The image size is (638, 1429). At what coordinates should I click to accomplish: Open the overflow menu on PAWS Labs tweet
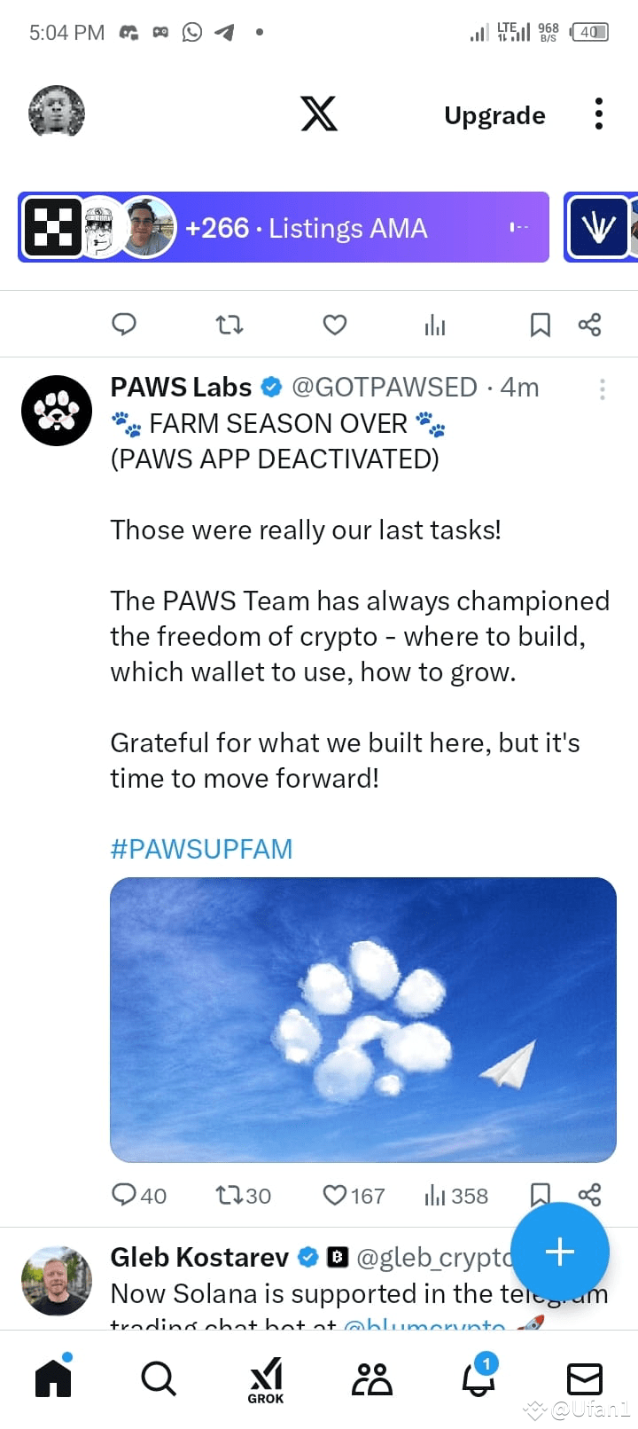point(602,388)
